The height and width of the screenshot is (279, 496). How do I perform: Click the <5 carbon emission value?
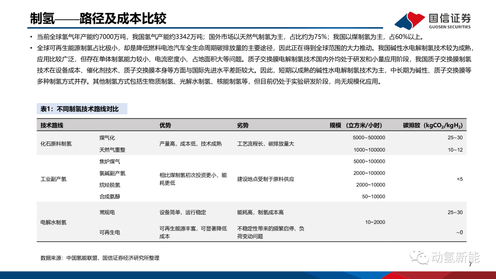(x=460, y=179)
